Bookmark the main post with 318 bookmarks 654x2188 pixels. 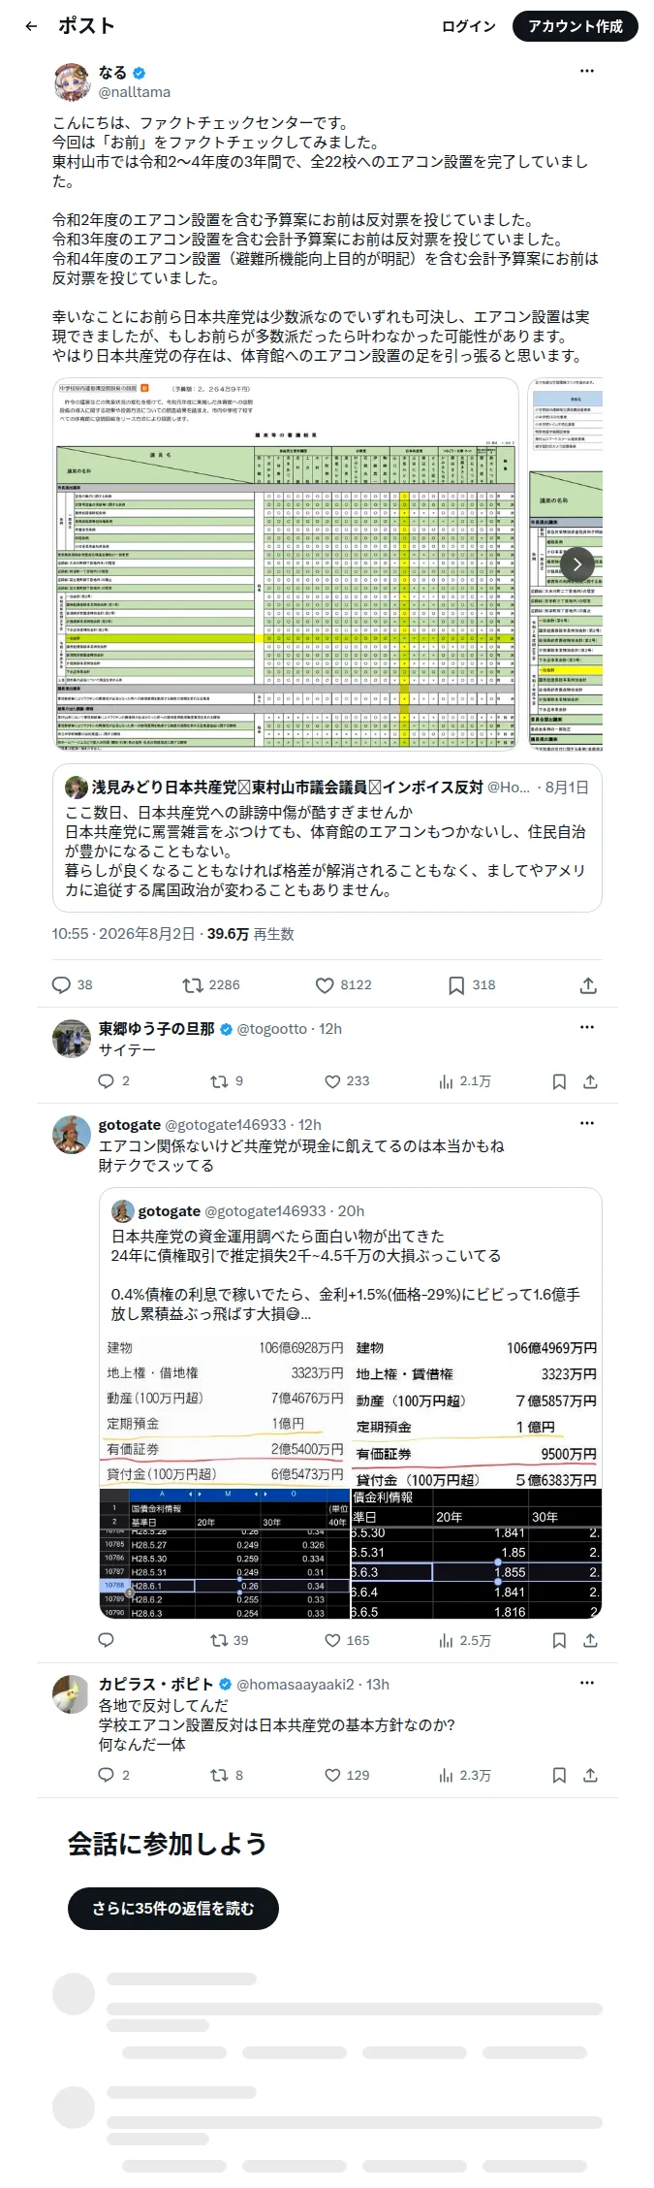[x=456, y=984]
